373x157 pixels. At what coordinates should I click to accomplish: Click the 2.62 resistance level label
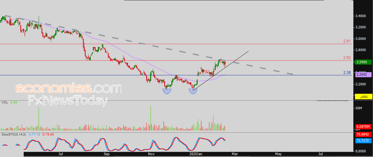347,57
